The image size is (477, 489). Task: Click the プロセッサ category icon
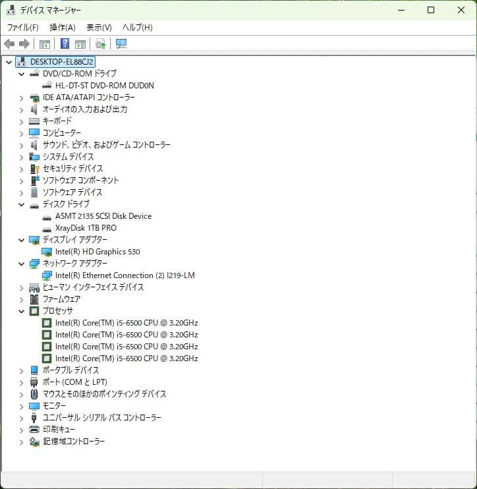(x=34, y=311)
